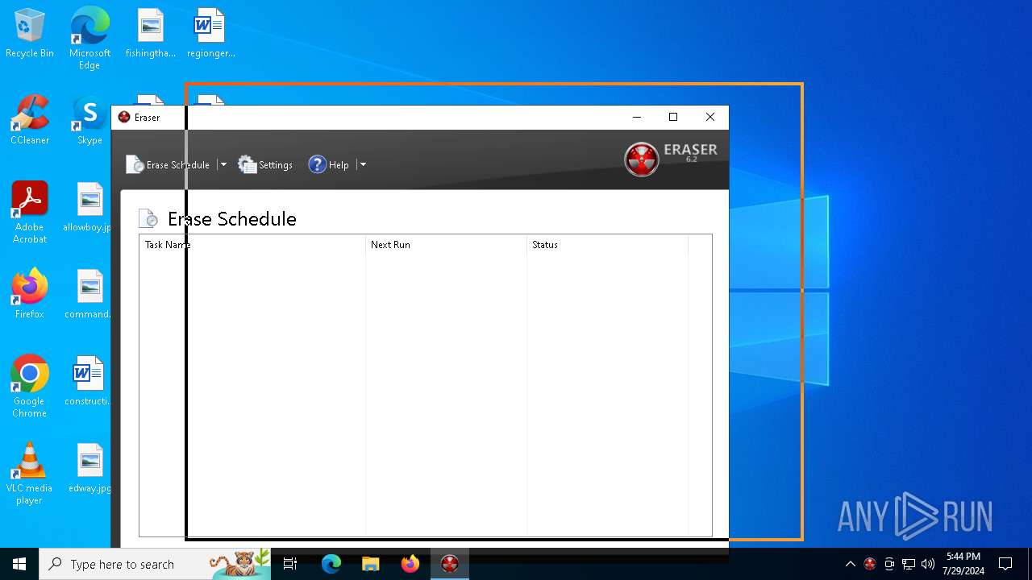Show hidden system tray icons
Viewport: 1032px width, 580px height.
(850, 564)
